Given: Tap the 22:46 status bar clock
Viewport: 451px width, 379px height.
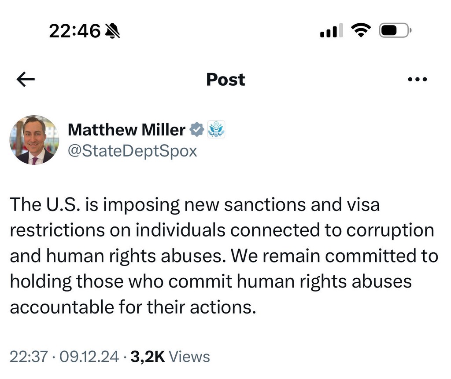Looking at the screenshot, I should coord(75,31).
